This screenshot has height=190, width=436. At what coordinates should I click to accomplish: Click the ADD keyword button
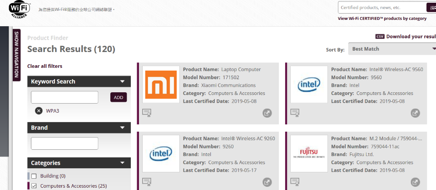[x=119, y=97]
